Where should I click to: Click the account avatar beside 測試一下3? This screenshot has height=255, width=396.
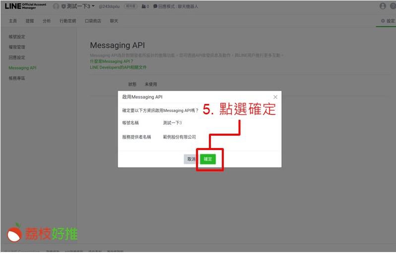click(x=56, y=6)
